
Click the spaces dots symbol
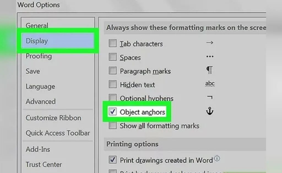click(210, 57)
